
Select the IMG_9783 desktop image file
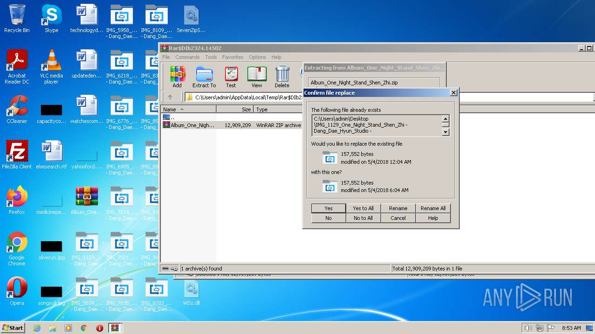(157, 295)
